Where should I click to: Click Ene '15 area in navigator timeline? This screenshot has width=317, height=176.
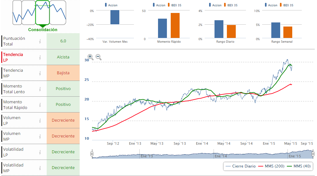point(295,156)
